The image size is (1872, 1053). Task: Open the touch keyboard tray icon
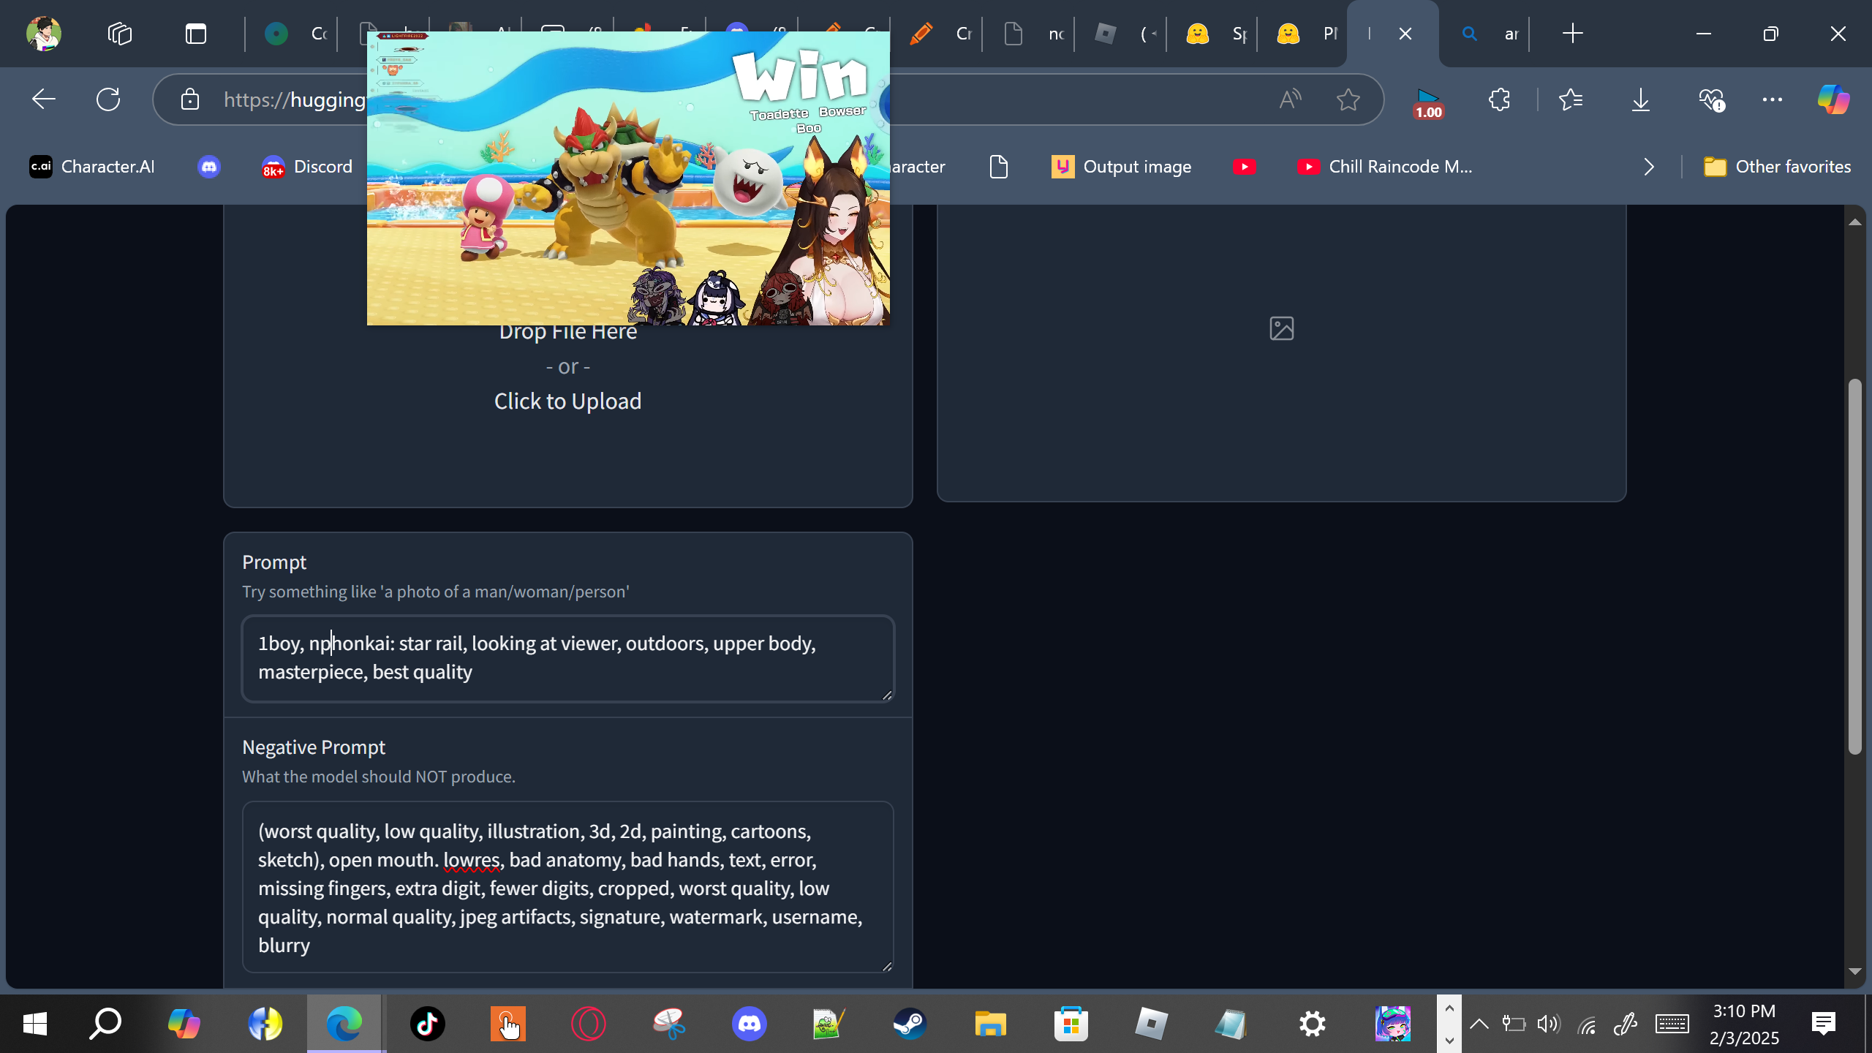click(x=1672, y=1024)
